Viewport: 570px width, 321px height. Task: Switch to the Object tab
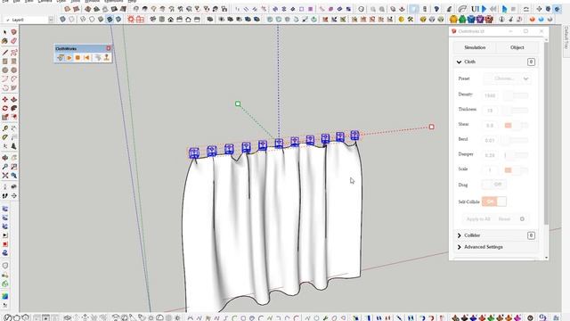pos(517,47)
